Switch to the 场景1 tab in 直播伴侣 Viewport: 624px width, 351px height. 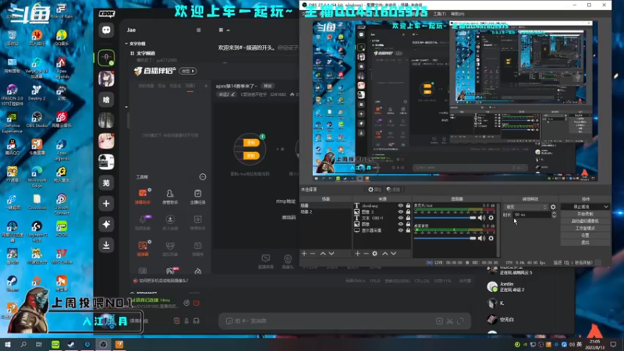point(190,86)
